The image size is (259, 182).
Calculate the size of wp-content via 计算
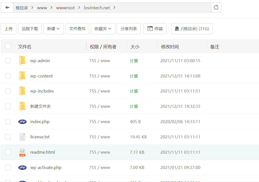(134, 76)
